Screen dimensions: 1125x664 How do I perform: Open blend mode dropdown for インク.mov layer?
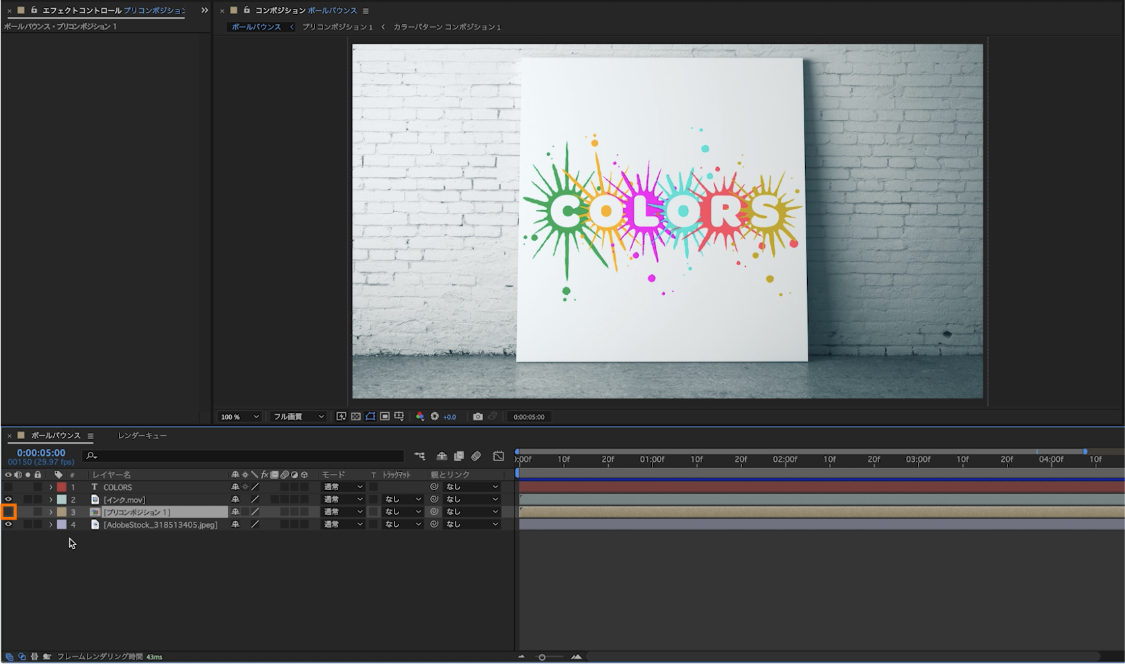coord(343,500)
